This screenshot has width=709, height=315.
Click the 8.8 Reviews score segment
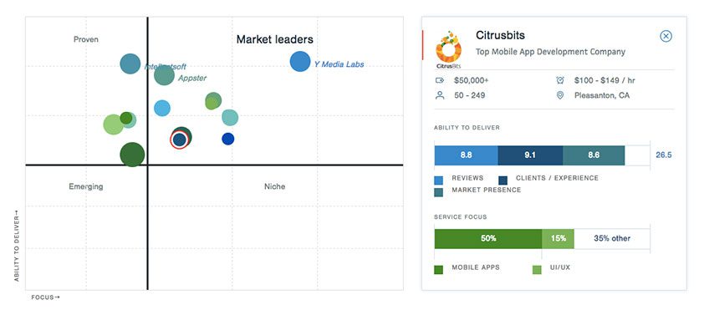466,155
